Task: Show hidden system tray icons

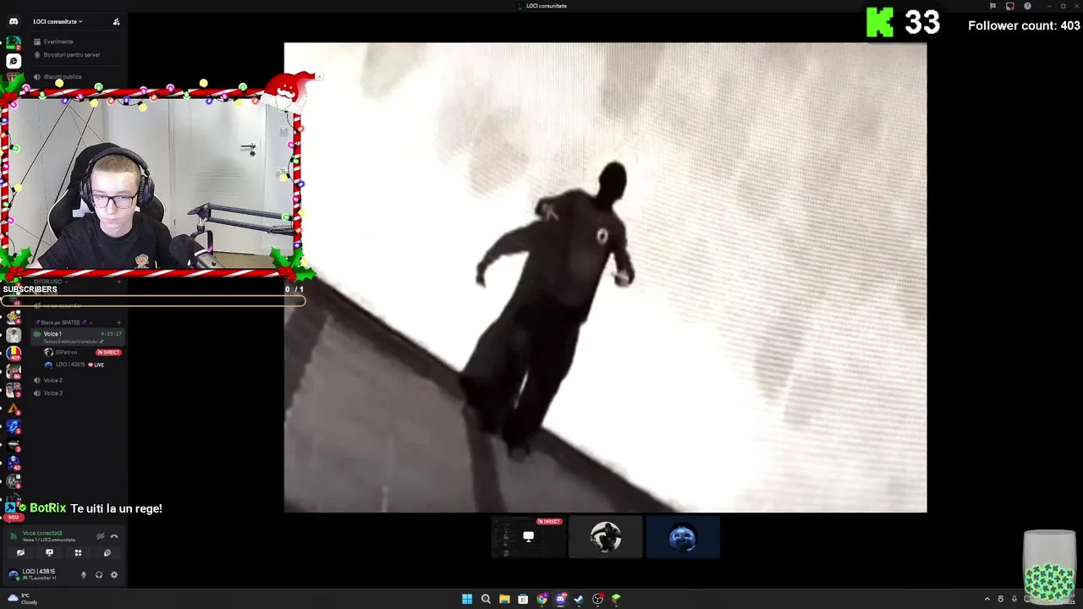Action: [987, 599]
